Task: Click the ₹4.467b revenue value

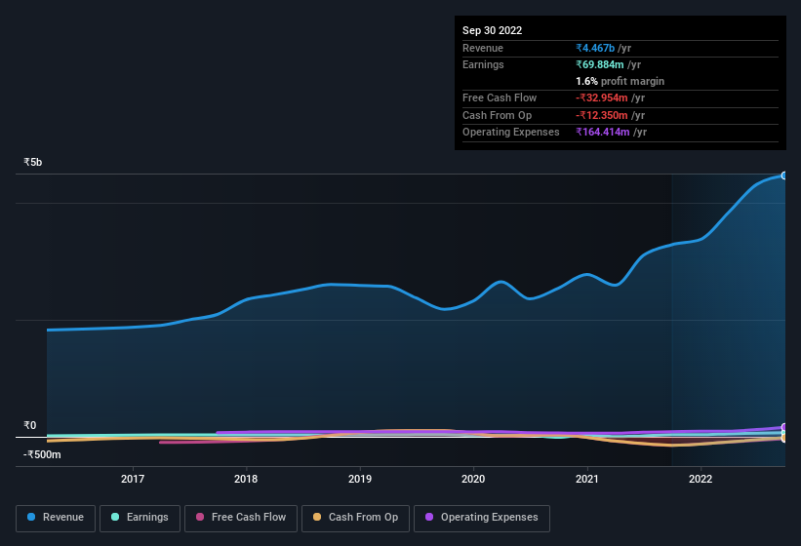Action: pyautogui.click(x=595, y=48)
